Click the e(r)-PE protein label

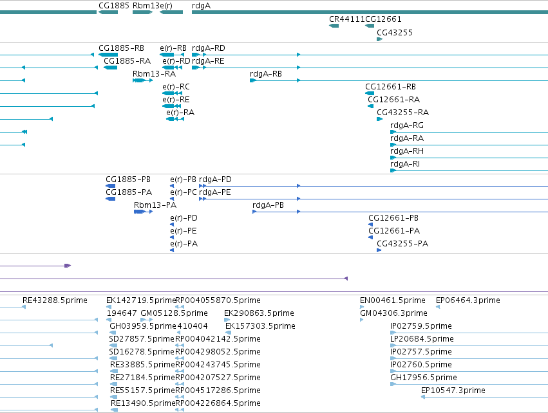pyautogui.click(x=184, y=231)
